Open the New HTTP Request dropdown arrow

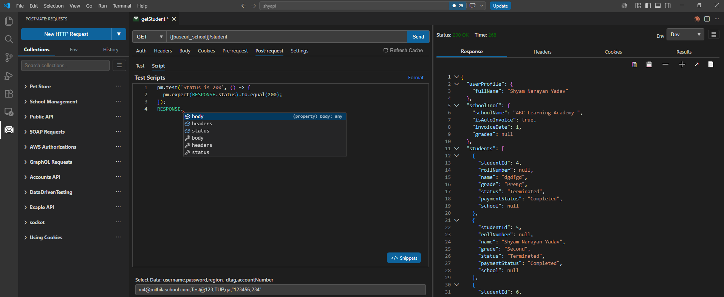pyautogui.click(x=119, y=34)
